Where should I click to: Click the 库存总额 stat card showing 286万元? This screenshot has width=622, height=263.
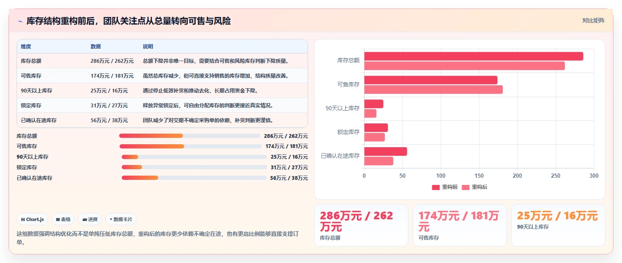[361, 225]
